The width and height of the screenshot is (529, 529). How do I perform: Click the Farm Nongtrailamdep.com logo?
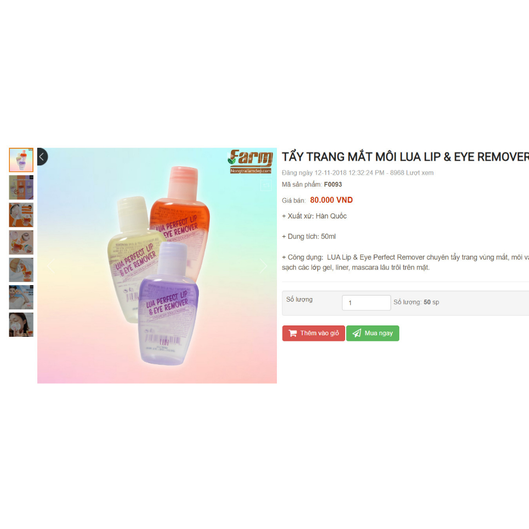pos(251,162)
